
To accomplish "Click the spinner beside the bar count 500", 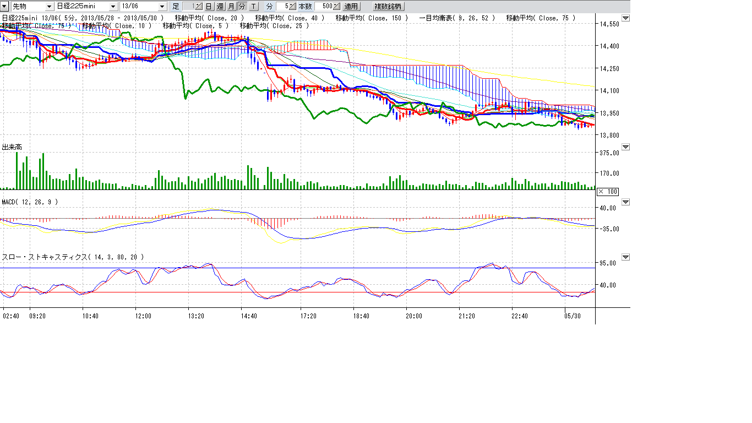I will click(x=337, y=7).
